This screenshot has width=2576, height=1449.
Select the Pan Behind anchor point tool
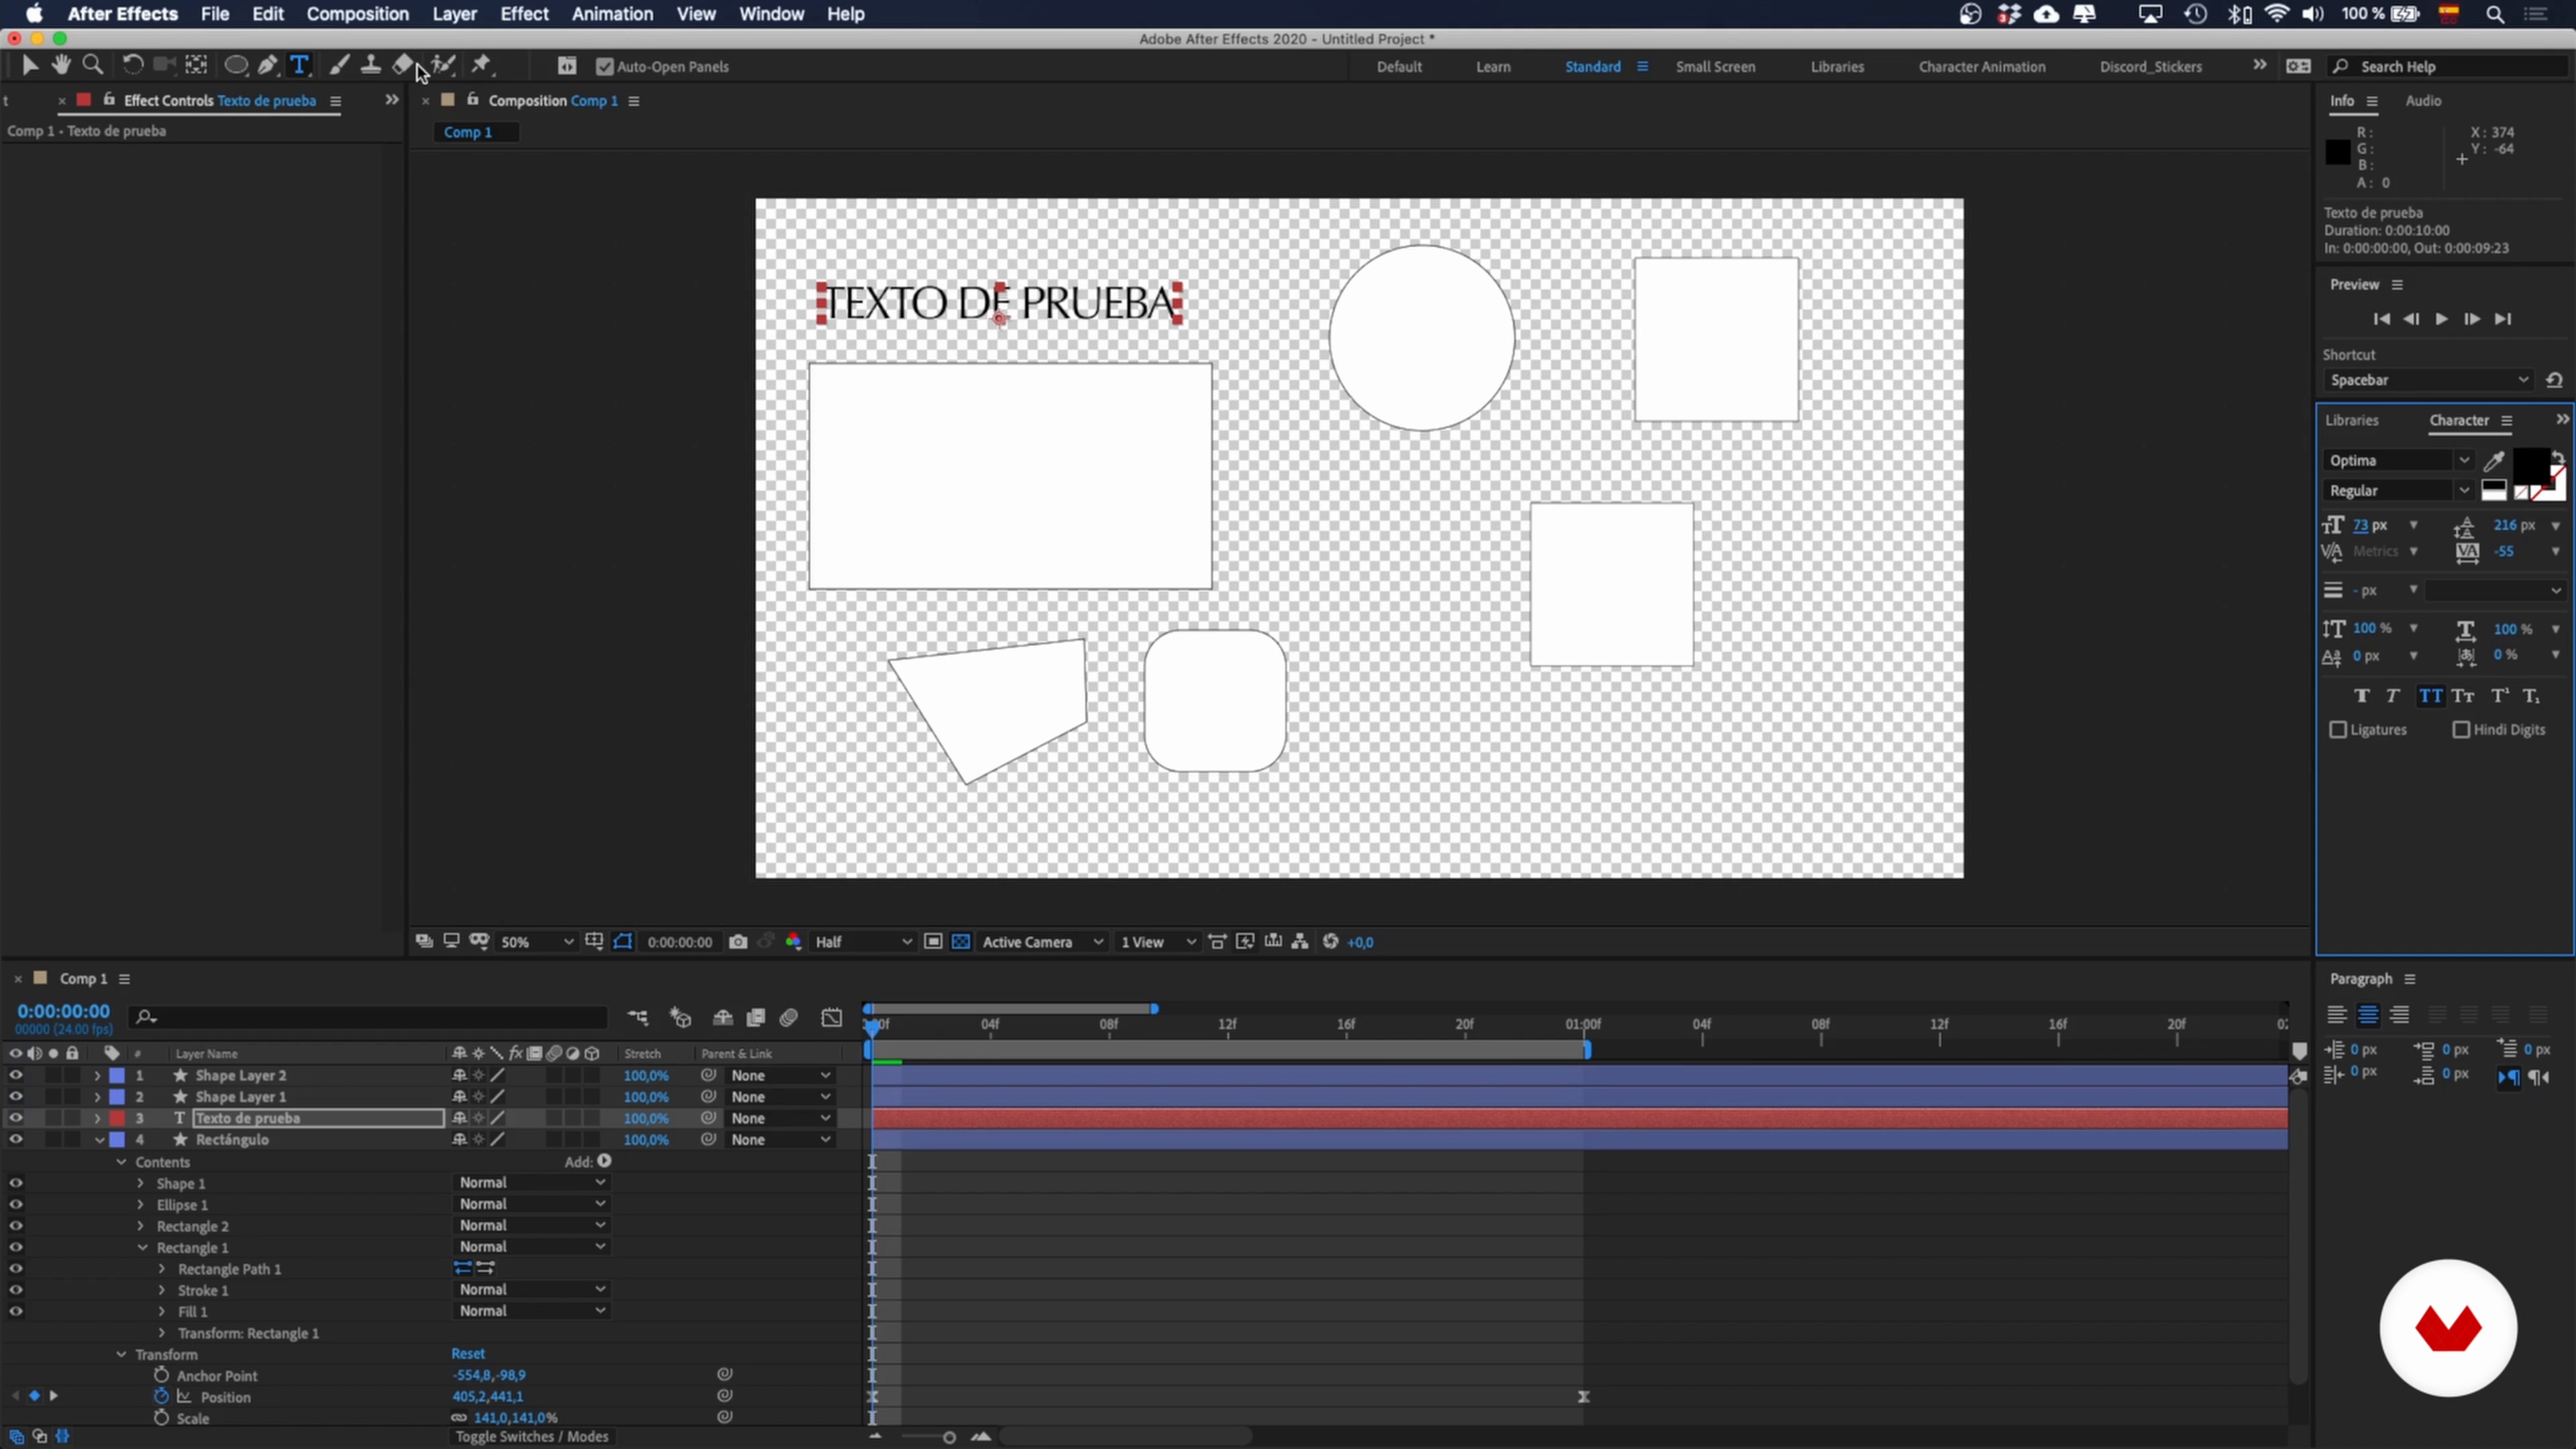pos(196,66)
